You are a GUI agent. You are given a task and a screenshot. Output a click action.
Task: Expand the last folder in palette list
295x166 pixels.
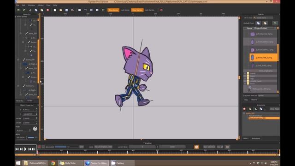point(245,83)
